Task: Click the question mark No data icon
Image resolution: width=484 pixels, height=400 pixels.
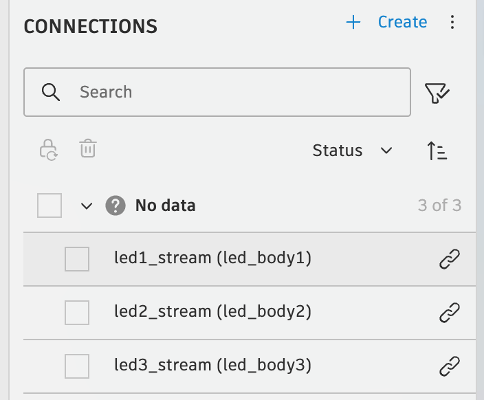Action: 115,205
